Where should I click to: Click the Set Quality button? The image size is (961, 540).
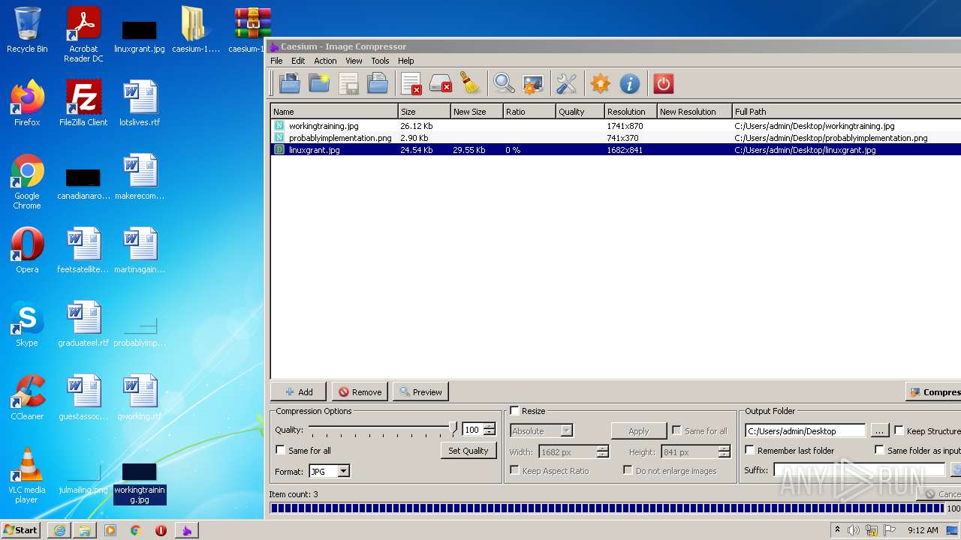(x=468, y=450)
